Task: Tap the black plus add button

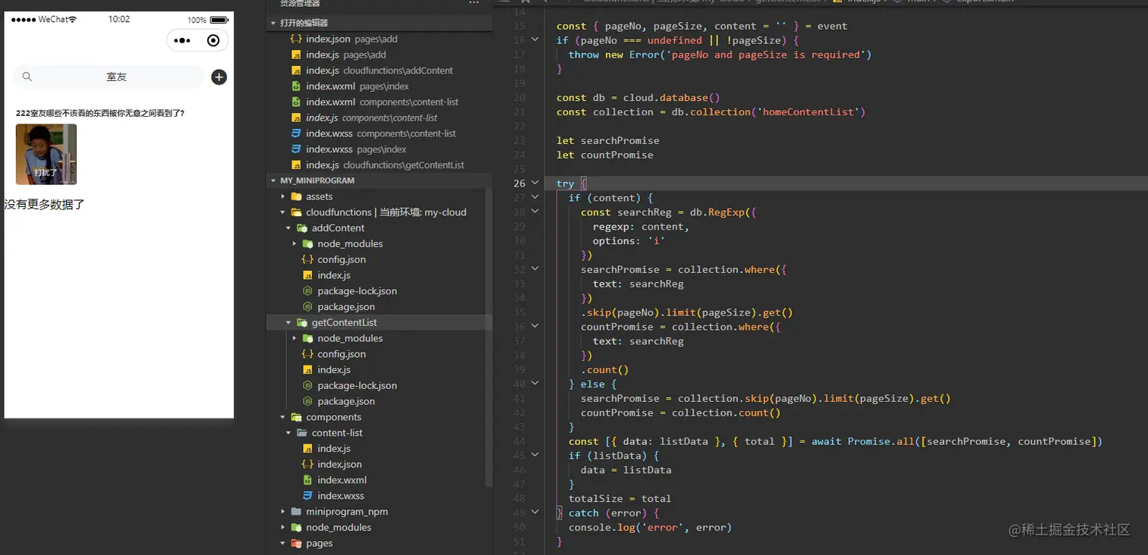Action: (219, 77)
